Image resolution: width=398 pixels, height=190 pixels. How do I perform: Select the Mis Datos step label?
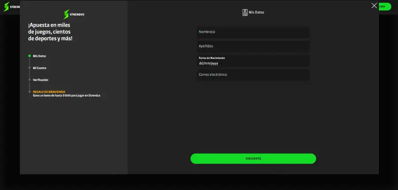[x=39, y=56]
